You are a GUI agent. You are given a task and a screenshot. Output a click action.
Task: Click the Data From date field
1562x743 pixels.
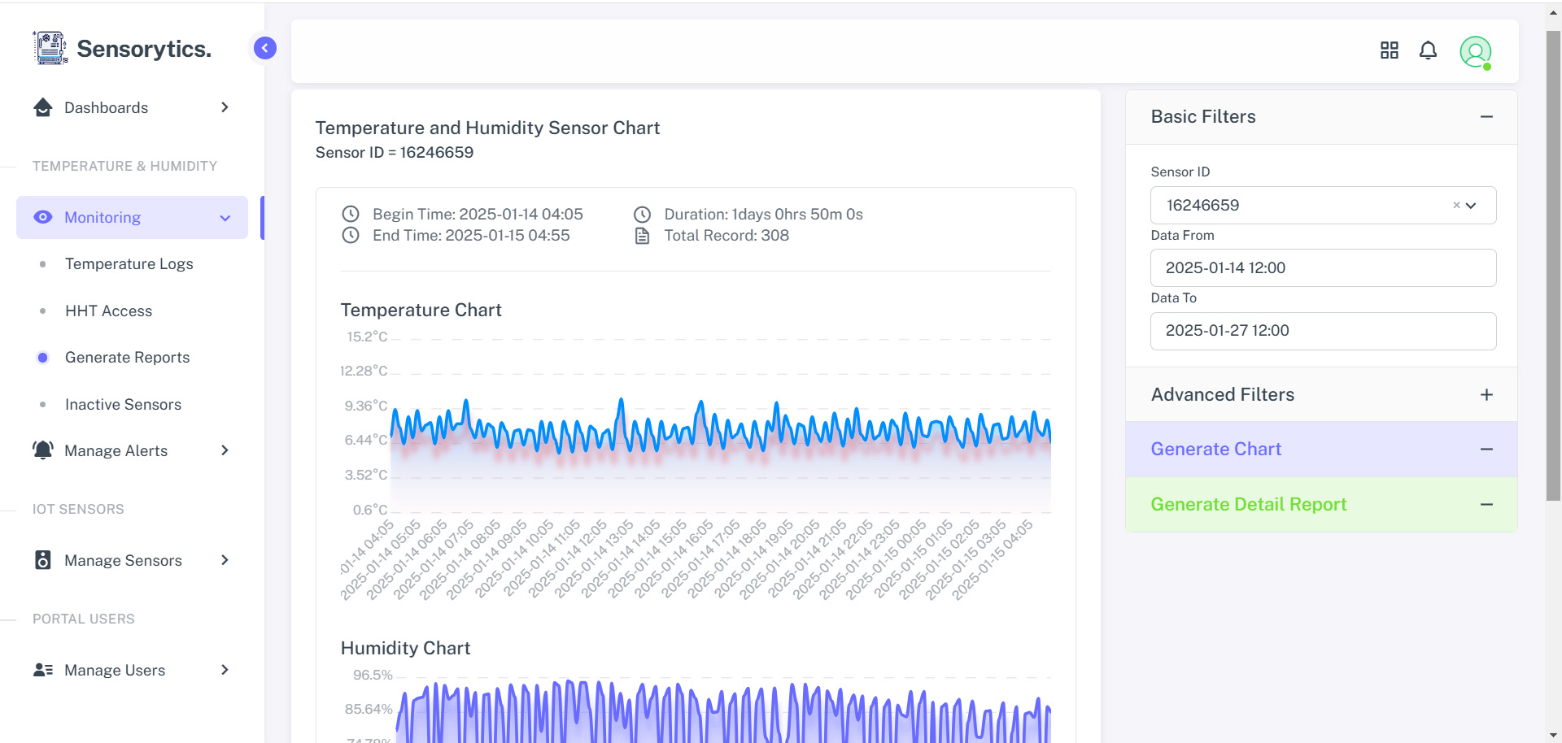pos(1322,268)
